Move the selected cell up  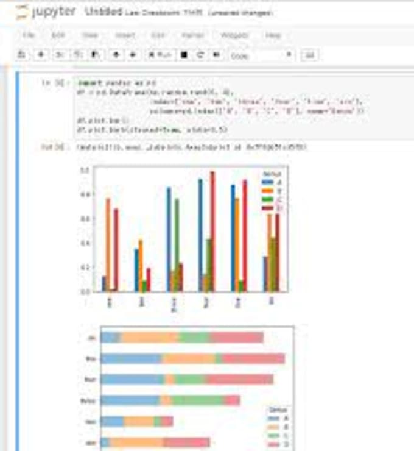(116, 55)
